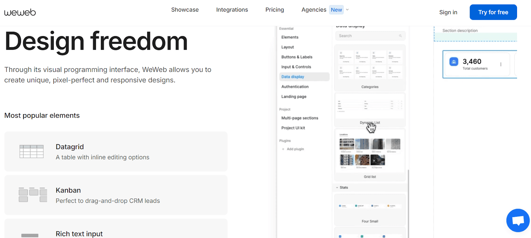Focus the Search input field
Viewport: 531px width, 238px height.
[370, 36]
